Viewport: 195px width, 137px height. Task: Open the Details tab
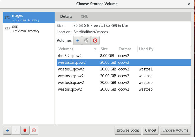click(66, 17)
